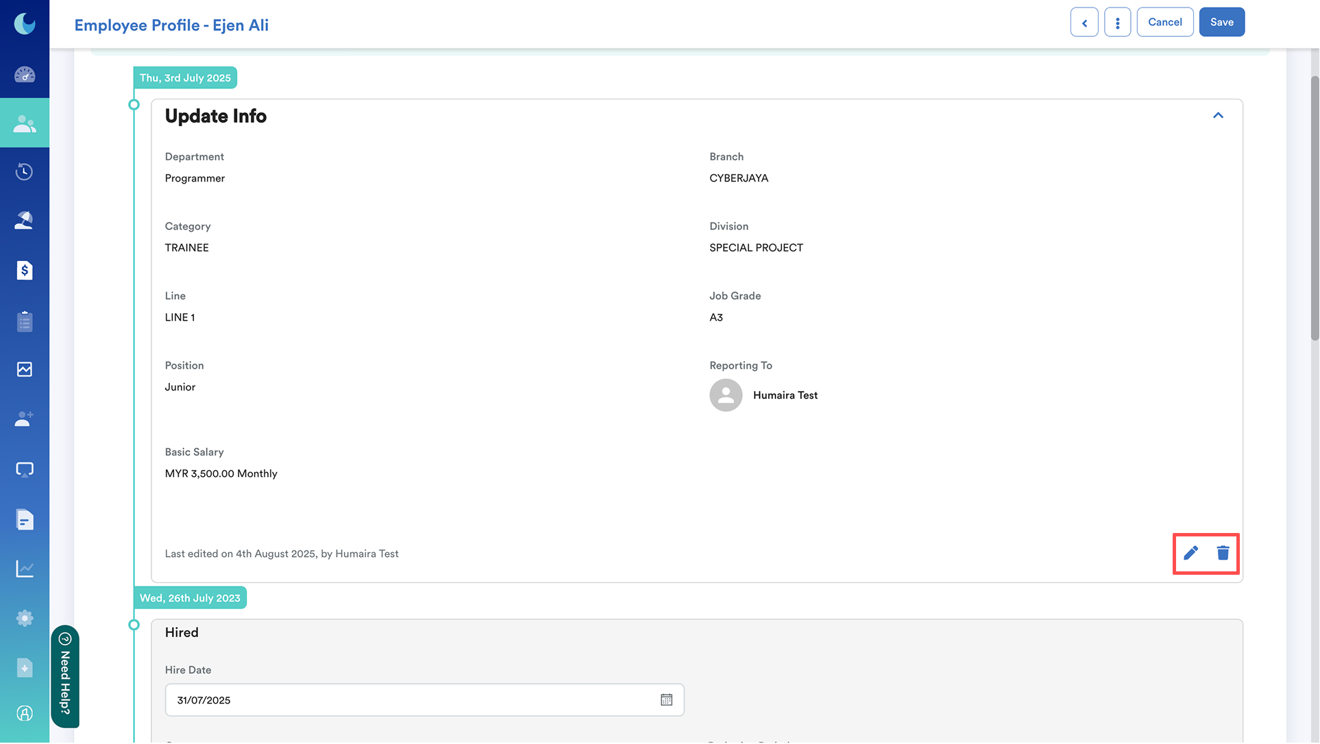Click the Save button
The width and height of the screenshot is (1320, 744).
(x=1221, y=23)
